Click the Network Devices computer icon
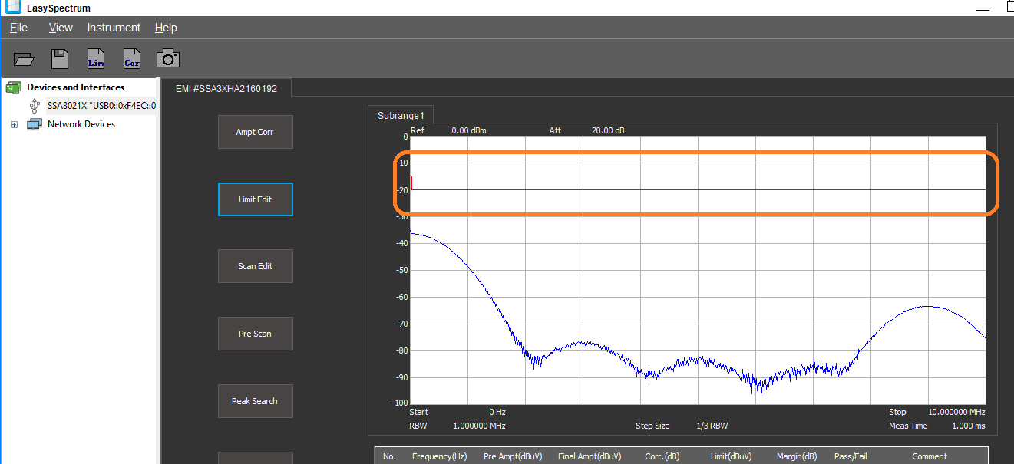Image resolution: width=1014 pixels, height=464 pixels. tap(35, 124)
